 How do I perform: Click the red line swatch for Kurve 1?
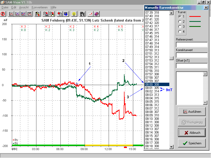[195, 17]
